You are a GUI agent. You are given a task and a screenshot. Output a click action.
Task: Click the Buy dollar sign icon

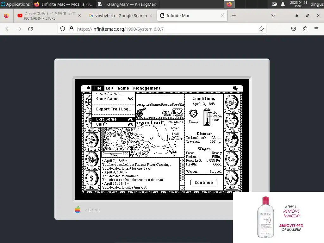[x=92, y=178]
